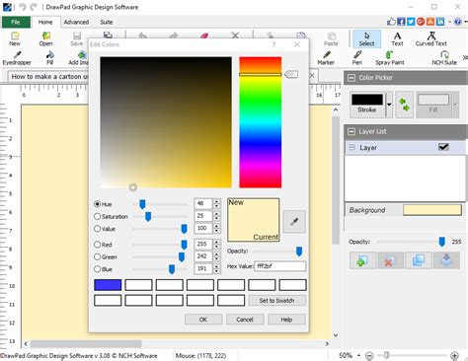Switch to the Advanced tab
Viewport: 468px width, 361px height.
click(x=76, y=22)
